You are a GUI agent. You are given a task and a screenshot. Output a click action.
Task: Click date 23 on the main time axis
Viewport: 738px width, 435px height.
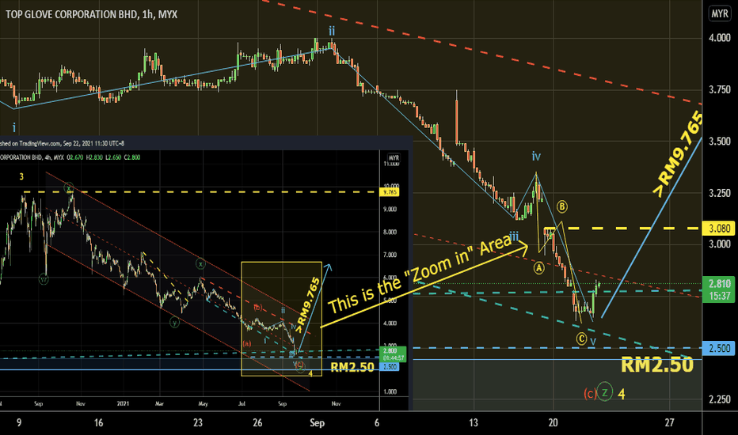click(x=198, y=423)
